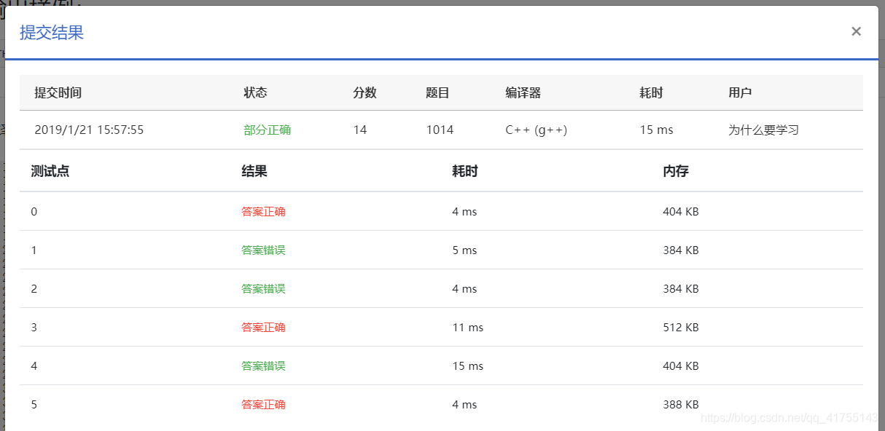Select test point 1

pyautogui.click(x=34, y=250)
